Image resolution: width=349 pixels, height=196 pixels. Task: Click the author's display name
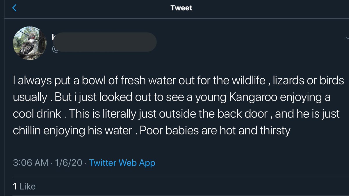pyautogui.click(x=54, y=37)
